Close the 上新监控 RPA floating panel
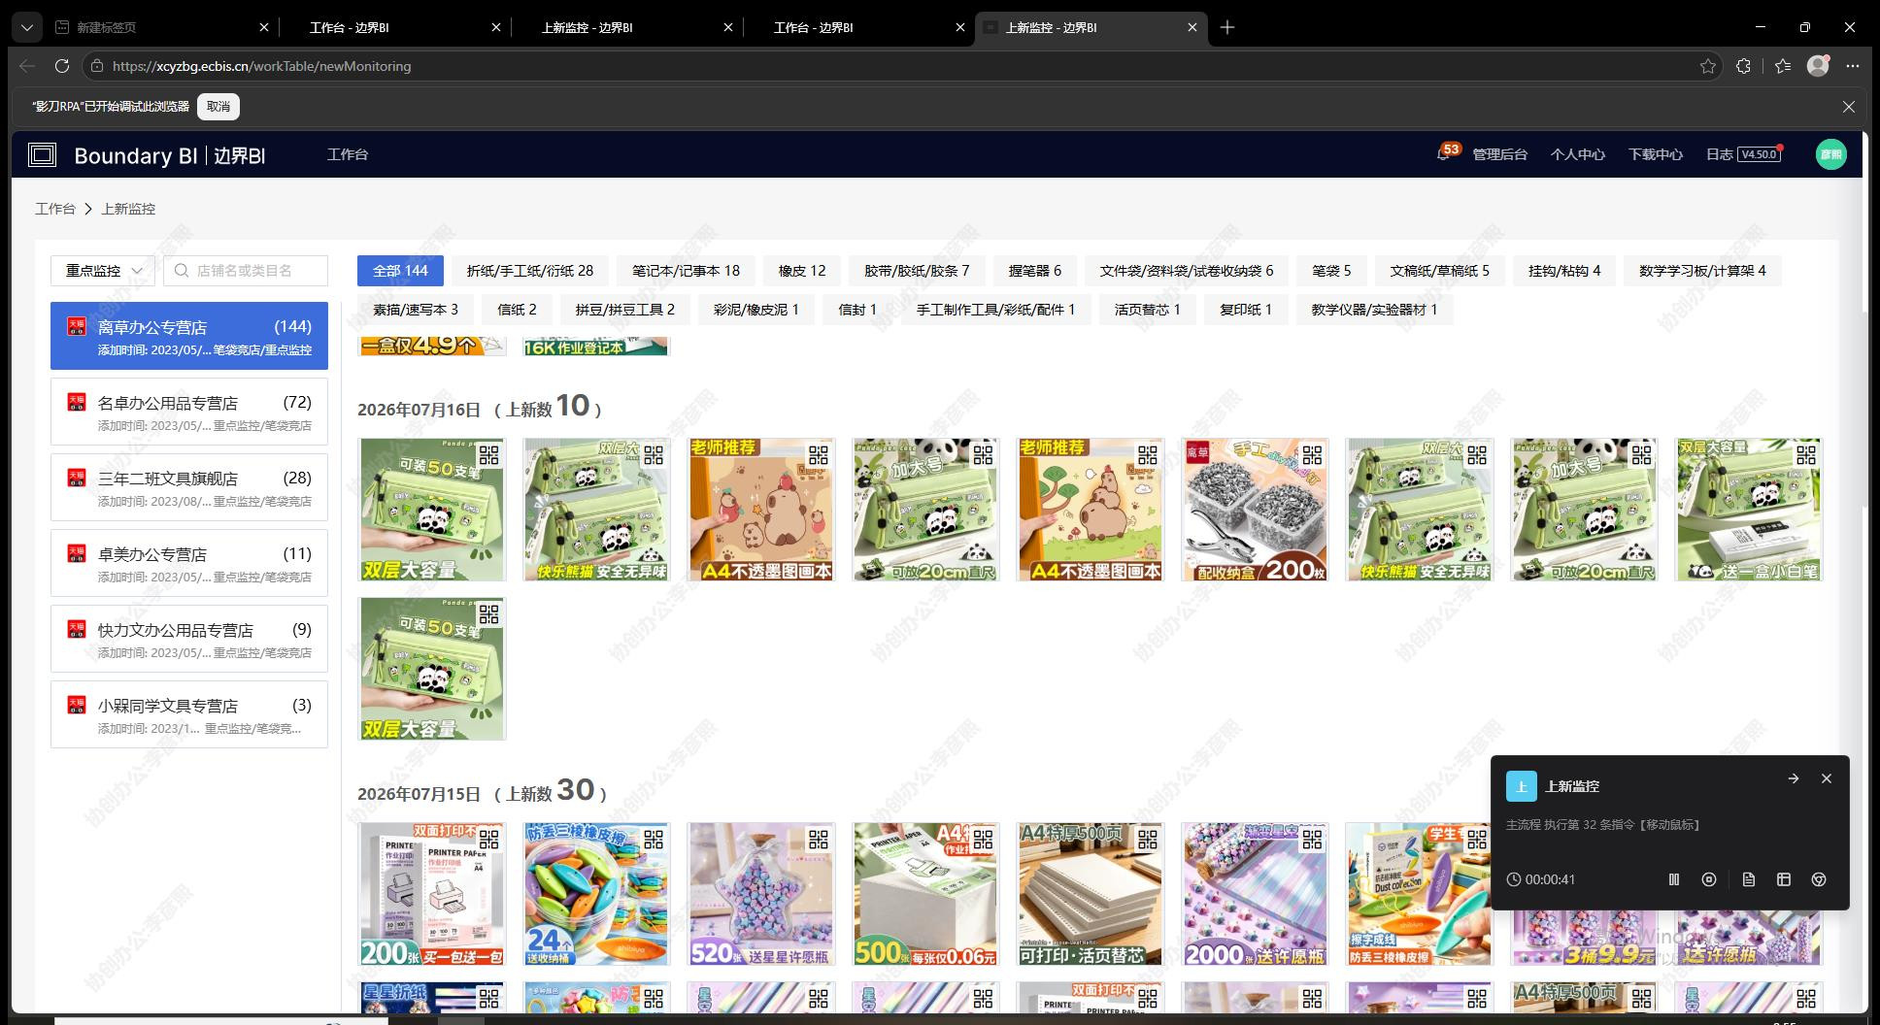Viewport: 1880px width, 1025px height. coord(1827,778)
